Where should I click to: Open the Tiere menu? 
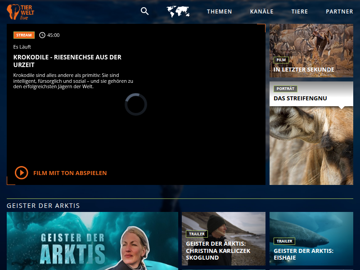click(x=300, y=12)
